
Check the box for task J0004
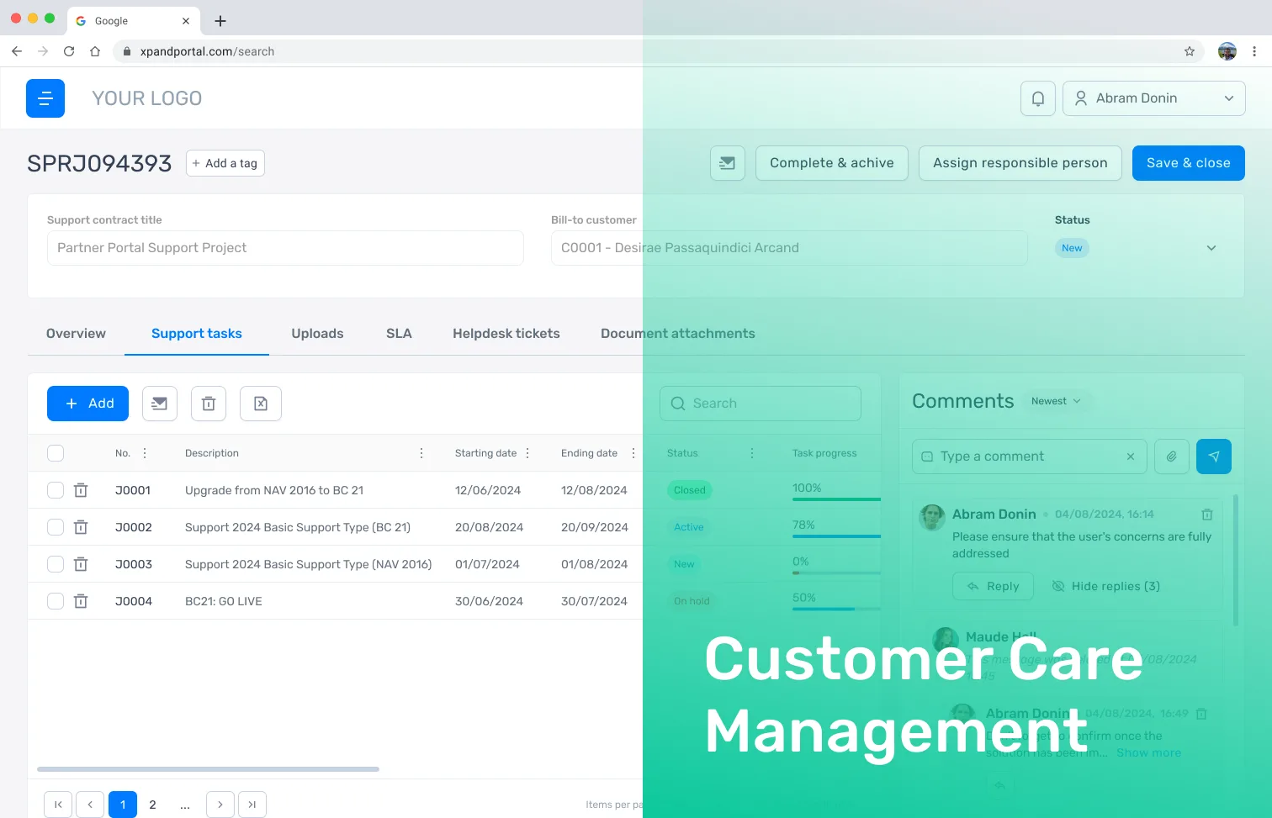(56, 601)
